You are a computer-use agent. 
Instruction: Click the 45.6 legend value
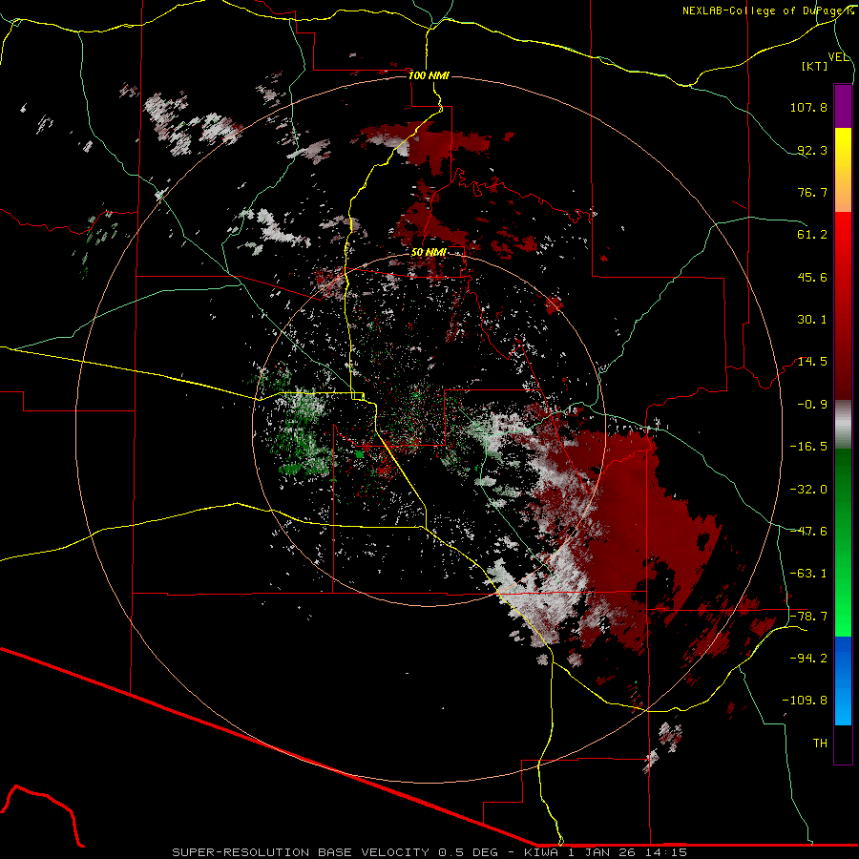(x=812, y=277)
